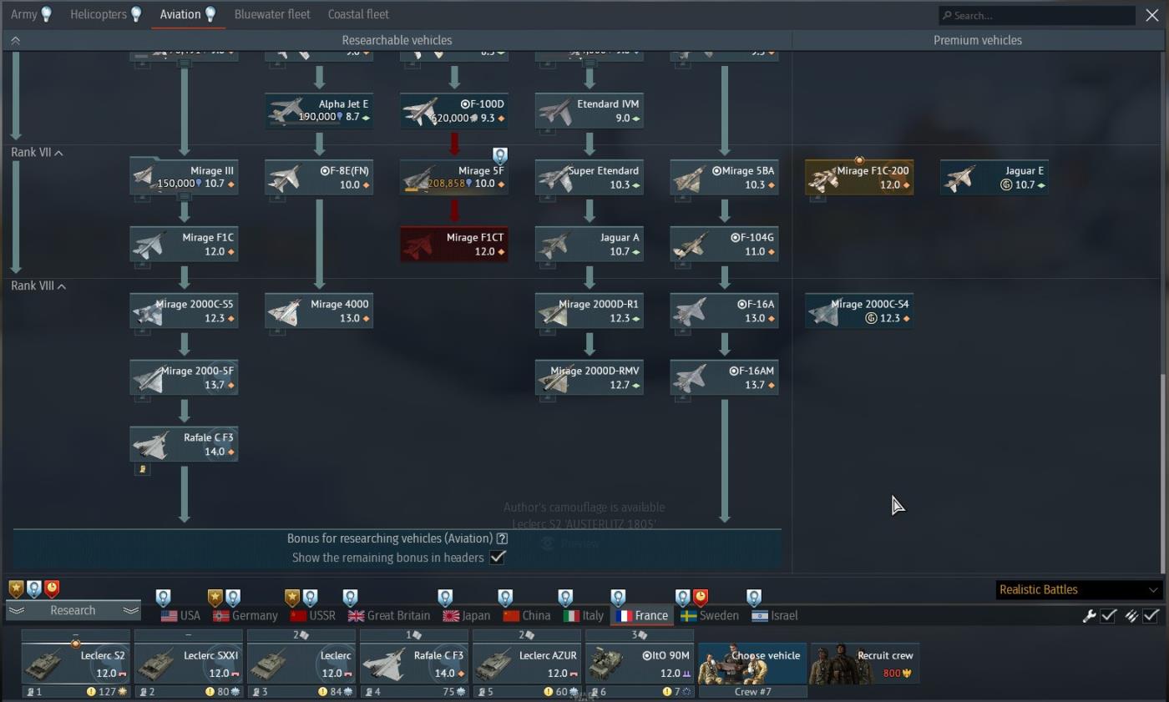Viewport: 1169px width, 702px height.
Task: Click the right chevron of Research panel
Action: pos(131,610)
